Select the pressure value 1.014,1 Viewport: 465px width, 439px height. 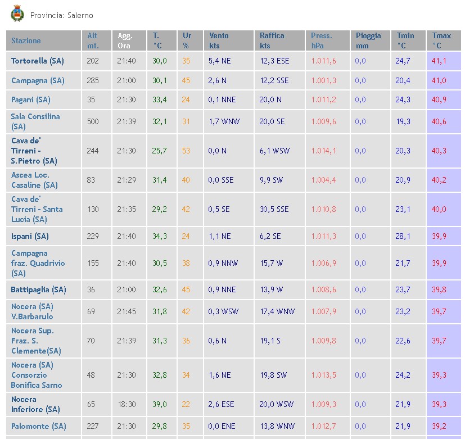[323, 151]
